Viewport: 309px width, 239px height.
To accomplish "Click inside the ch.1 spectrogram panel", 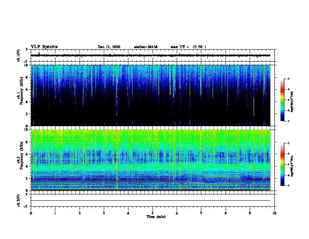I will [151, 95].
